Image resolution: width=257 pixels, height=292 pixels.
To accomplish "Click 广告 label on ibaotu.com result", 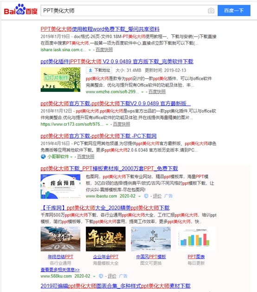I will pyautogui.click(x=168, y=196).
